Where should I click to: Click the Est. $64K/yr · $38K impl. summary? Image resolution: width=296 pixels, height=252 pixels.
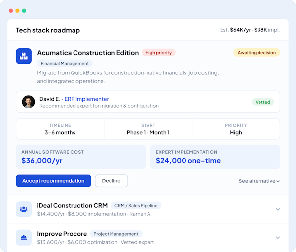coord(250,30)
